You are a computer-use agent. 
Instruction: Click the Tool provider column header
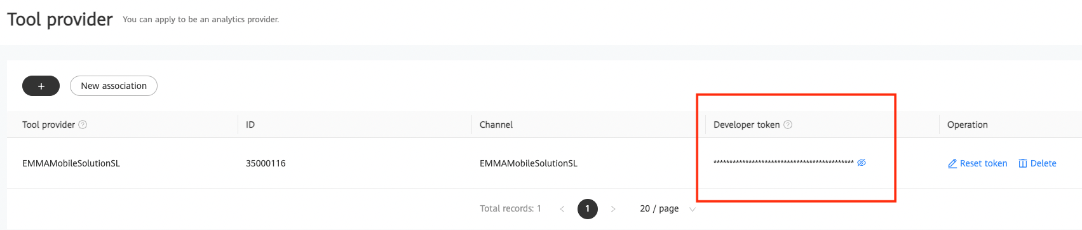pyautogui.click(x=48, y=125)
